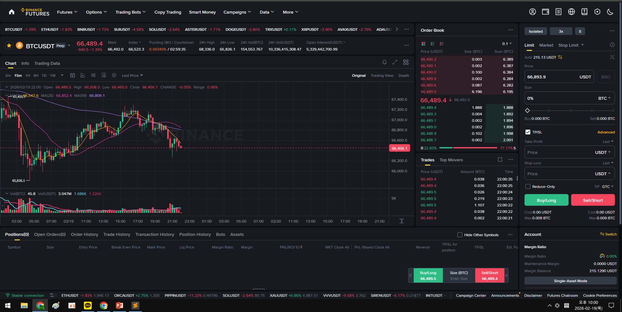This screenshot has width=622, height=312.
Task: Open the Futures dropdown menu
Action: click(x=67, y=12)
